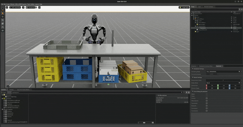Click the Pause simulation button in left toolbar
This screenshot has height=127, width=243.
click(x=3, y=30)
